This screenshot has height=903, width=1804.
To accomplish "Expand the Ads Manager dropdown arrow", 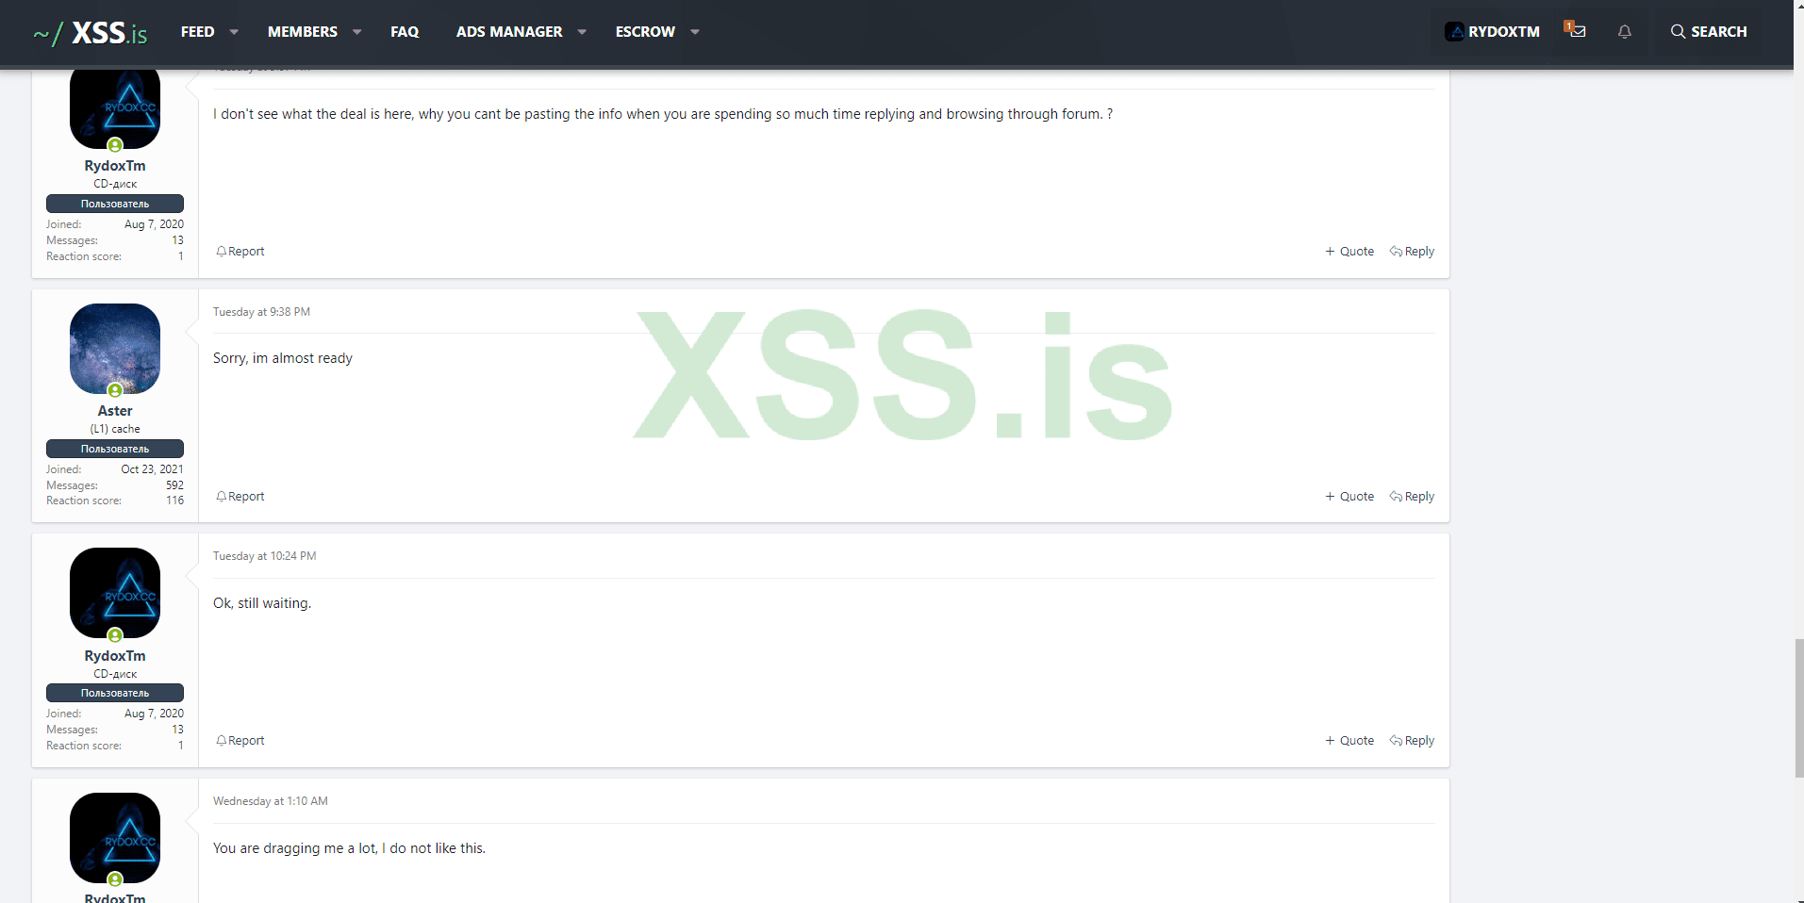I will pos(582,32).
